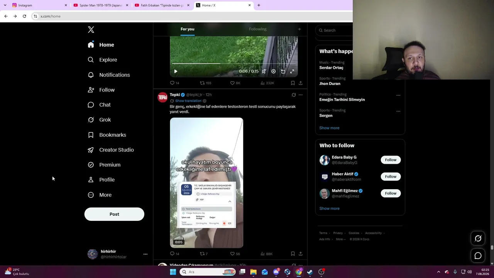Click the Grok icon on the Tepki post

(294, 95)
